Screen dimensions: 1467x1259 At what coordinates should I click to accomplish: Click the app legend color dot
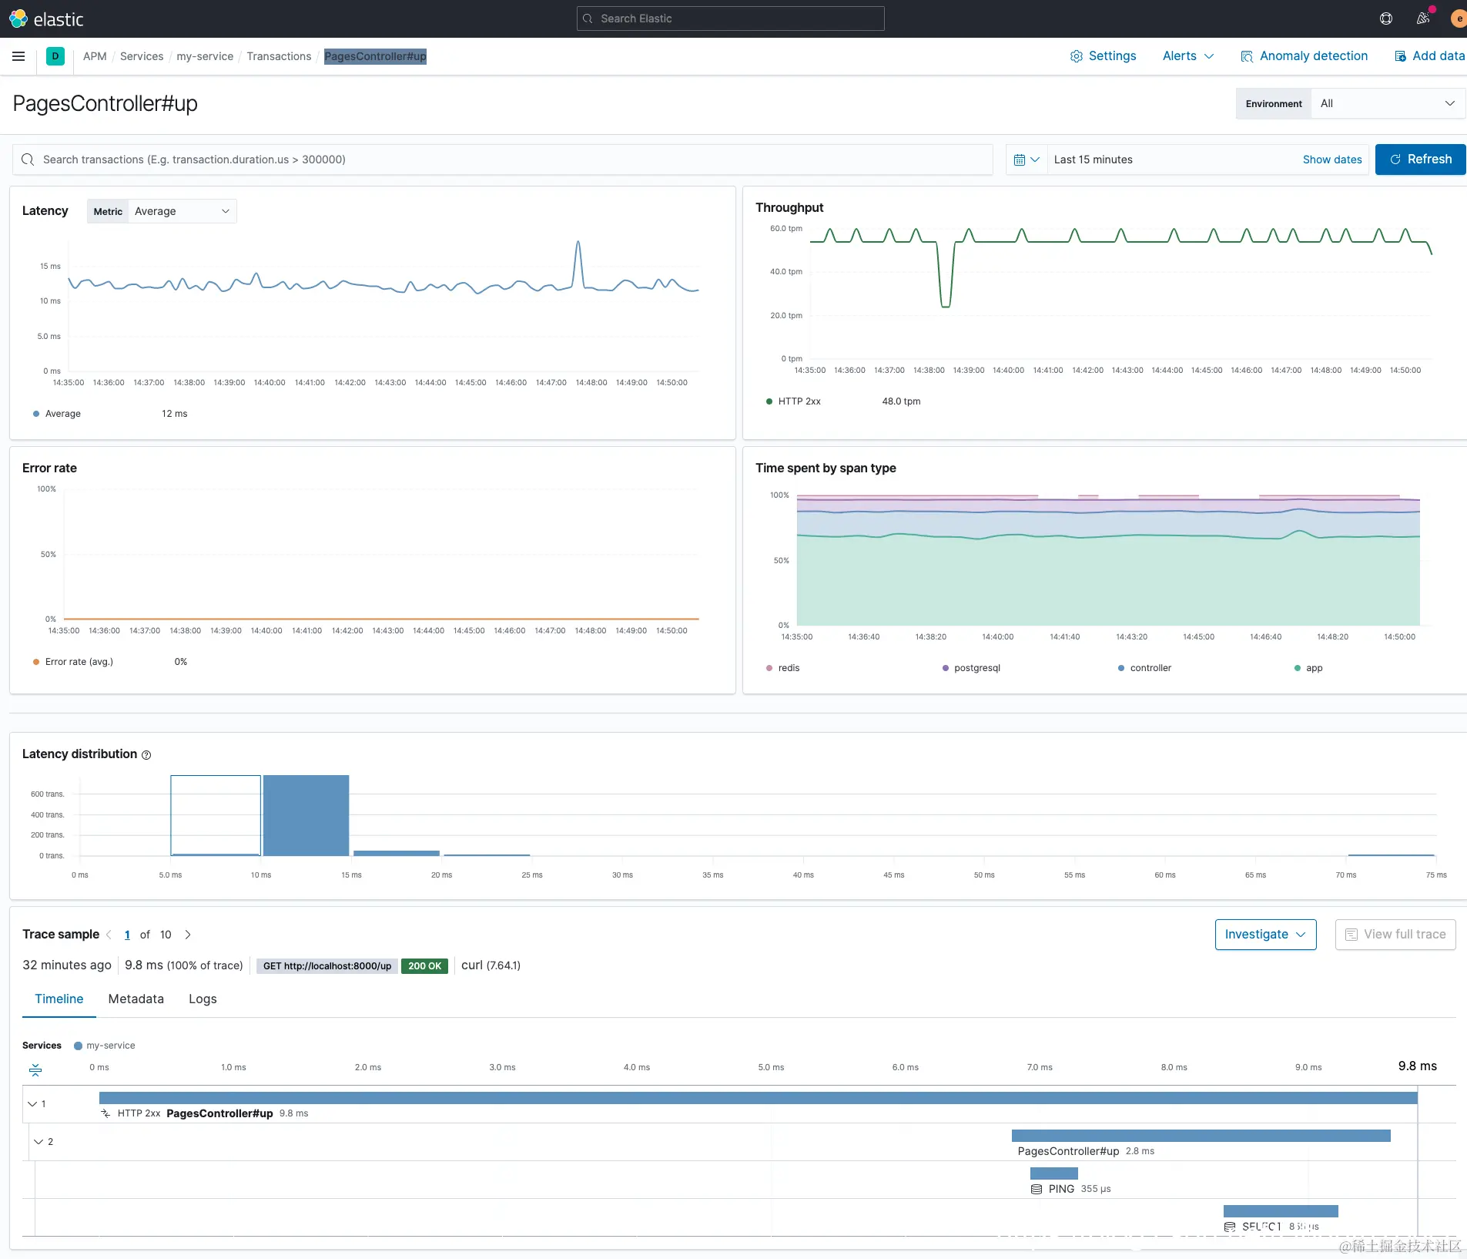coord(1298,668)
